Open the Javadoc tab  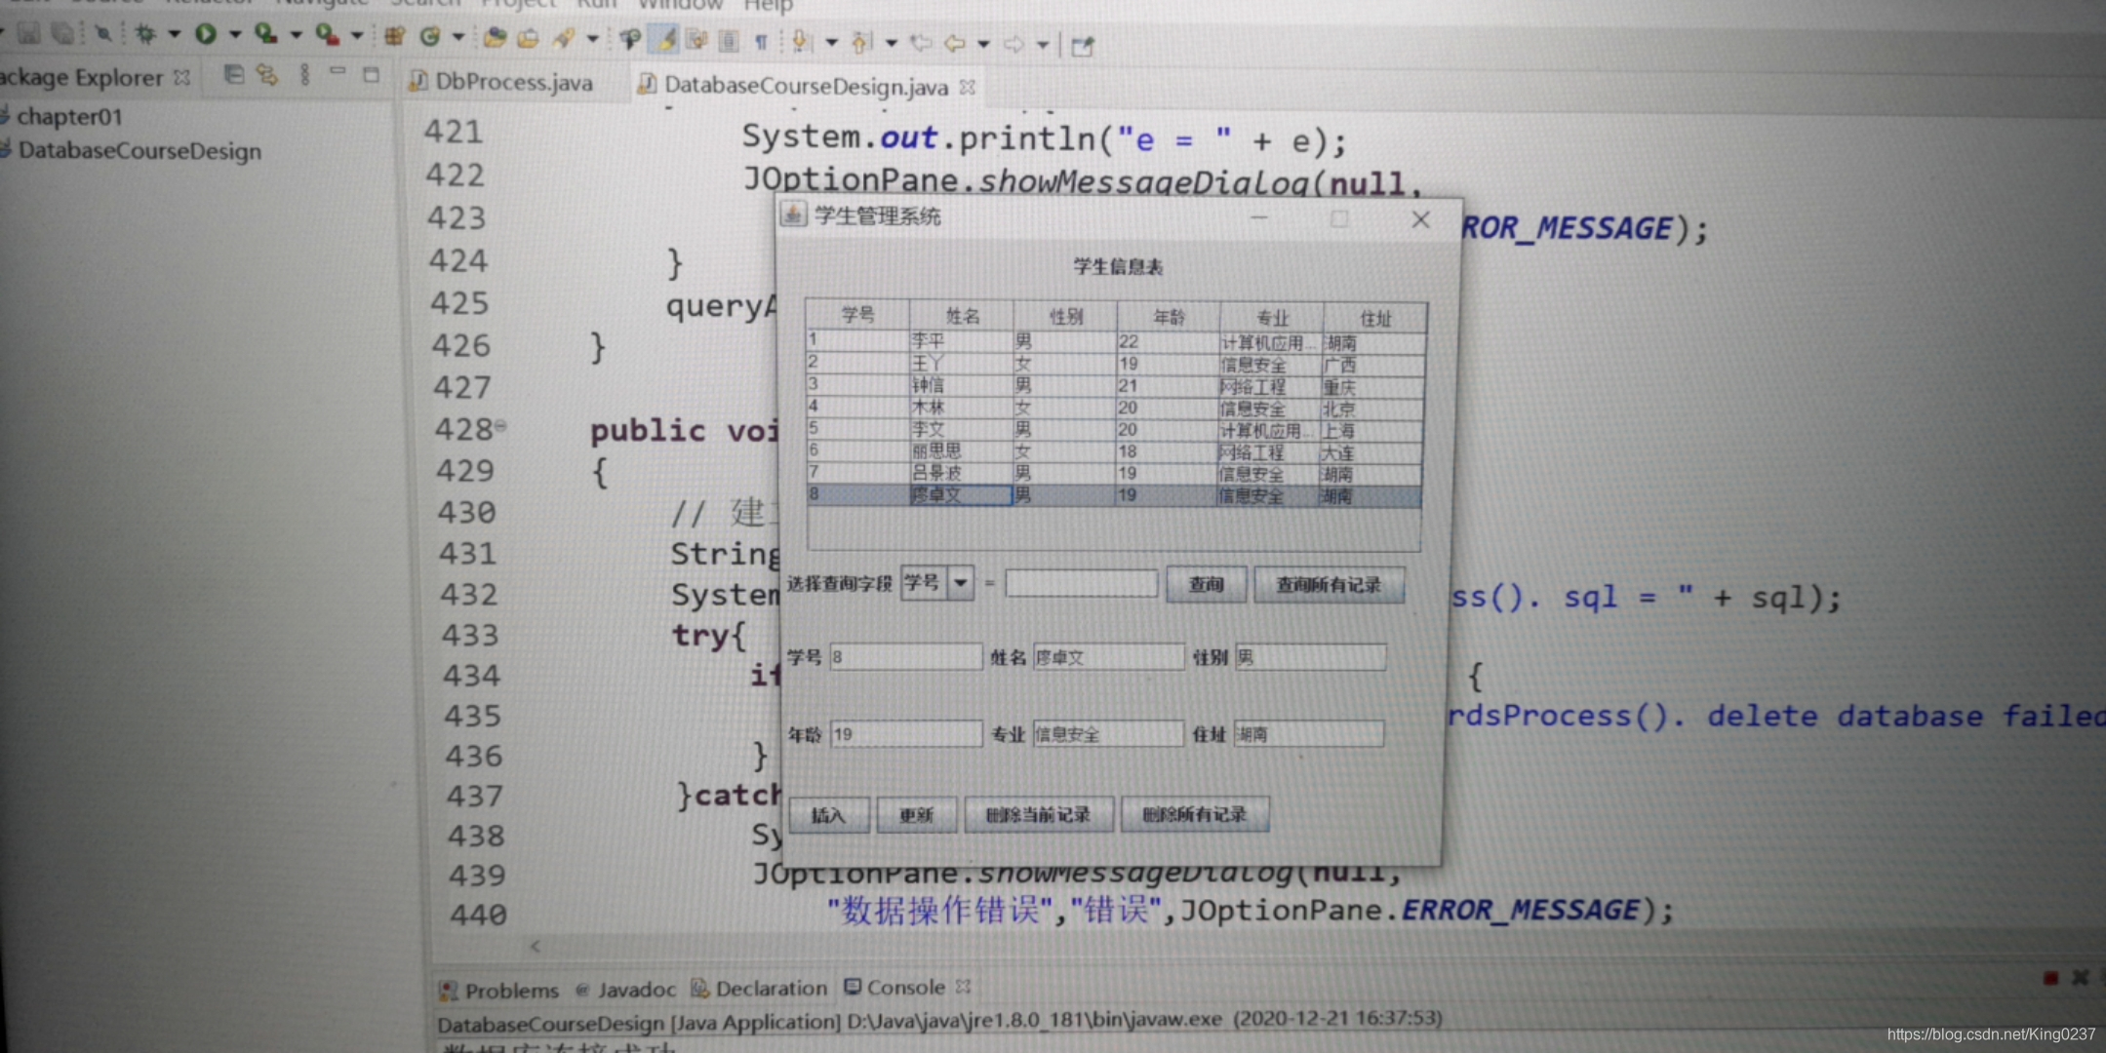coord(625,989)
